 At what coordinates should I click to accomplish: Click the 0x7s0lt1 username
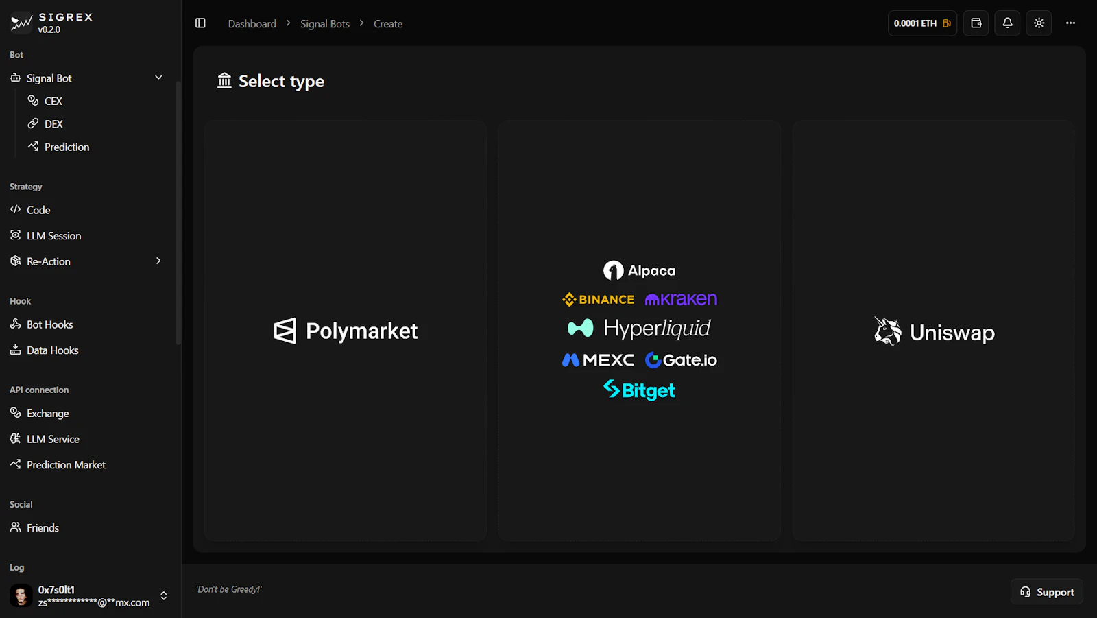point(56,590)
